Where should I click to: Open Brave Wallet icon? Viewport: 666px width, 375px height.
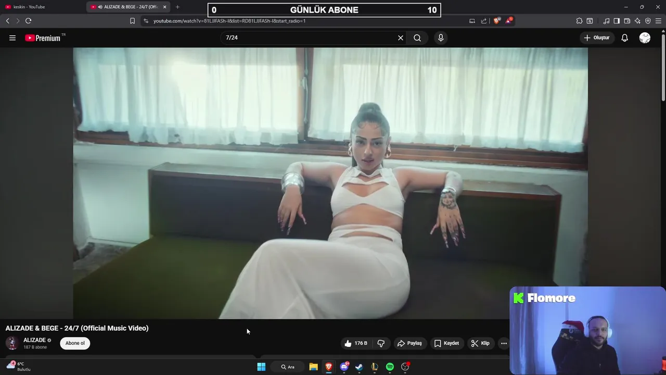(627, 21)
